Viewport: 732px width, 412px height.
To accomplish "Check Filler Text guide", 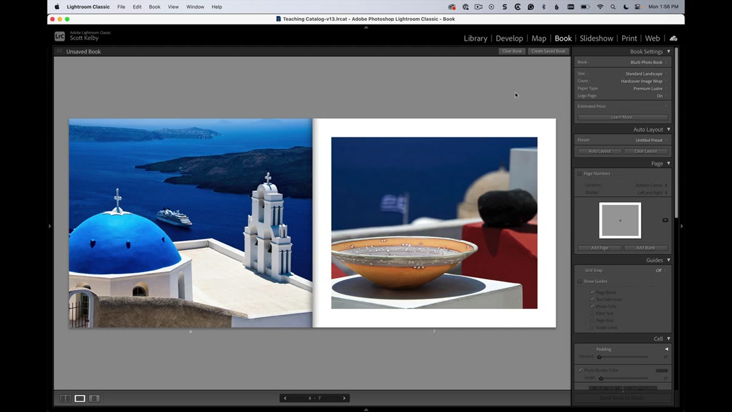I will tap(592, 313).
